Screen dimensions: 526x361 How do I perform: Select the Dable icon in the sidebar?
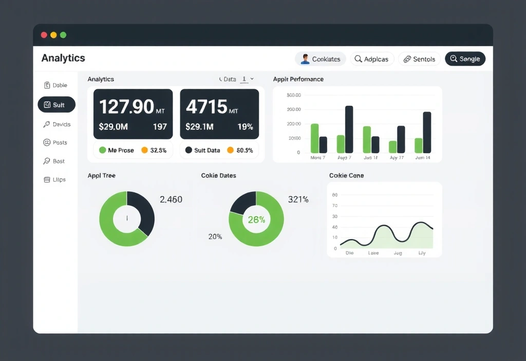pyautogui.click(x=48, y=85)
